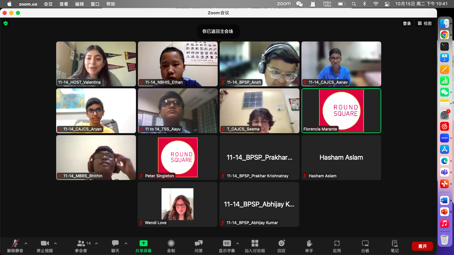Expand audio options arrow beside the microphone
Image resolution: width=454 pixels, height=255 pixels.
click(x=26, y=243)
